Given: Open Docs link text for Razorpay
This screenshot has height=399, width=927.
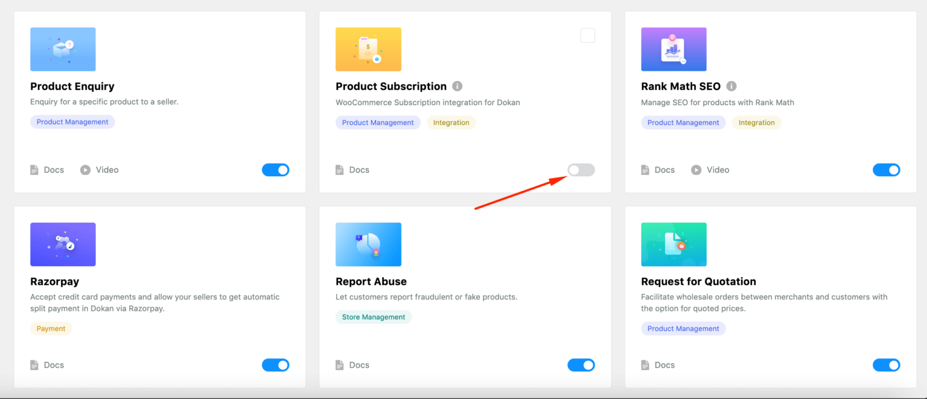Looking at the screenshot, I should [54, 365].
